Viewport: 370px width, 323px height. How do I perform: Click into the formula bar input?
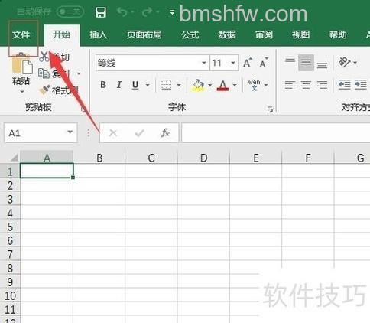click(276, 133)
